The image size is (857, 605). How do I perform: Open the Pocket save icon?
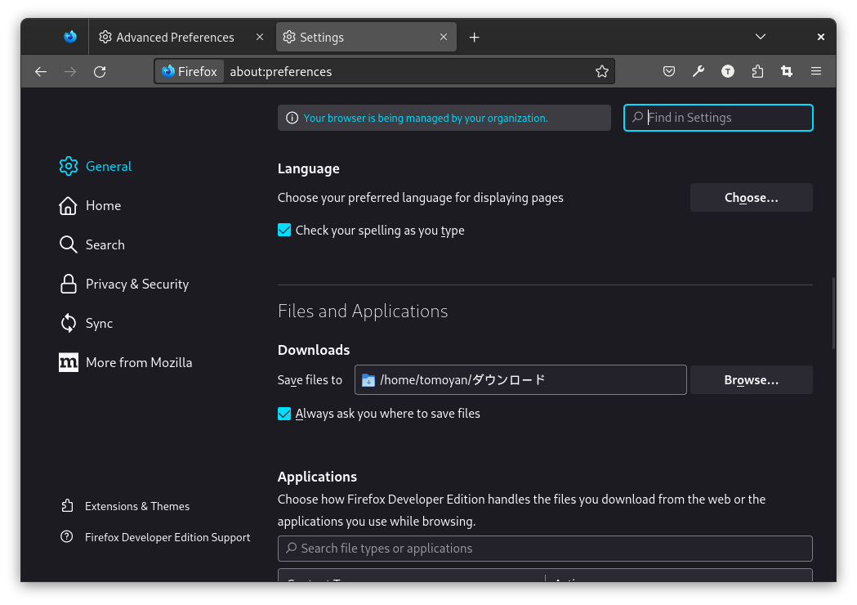669,71
